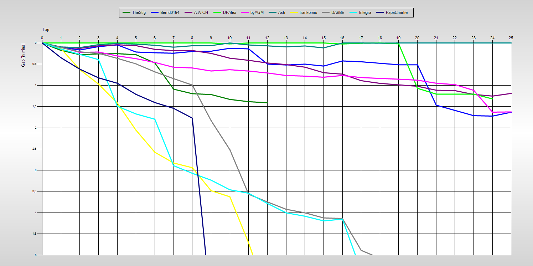Click lap 25 on the top axis
533x266 pixels.
(511, 38)
